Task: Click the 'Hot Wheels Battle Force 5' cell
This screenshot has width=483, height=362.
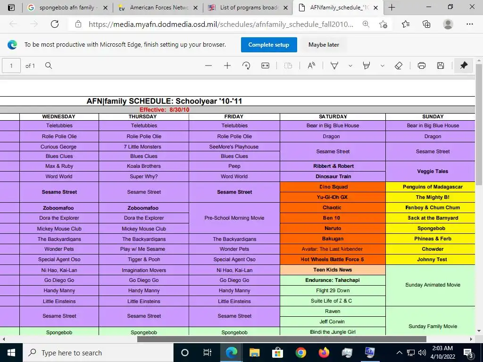Action: click(333, 260)
